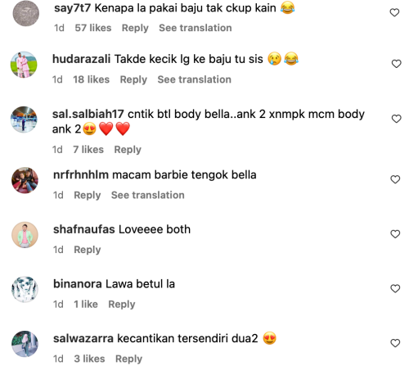This screenshot has width=409, height=375.
Task: Like sal.salbiah17's comment with the heart icon
Action: [x=396, y=119]
